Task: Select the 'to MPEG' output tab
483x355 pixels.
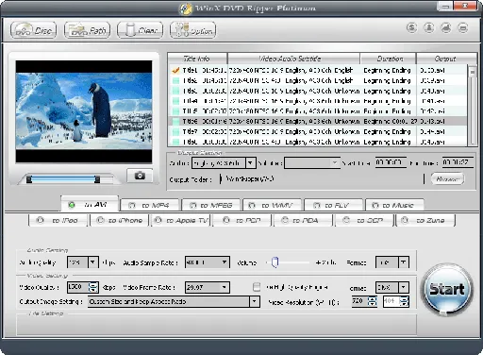Action: point(211,205)
